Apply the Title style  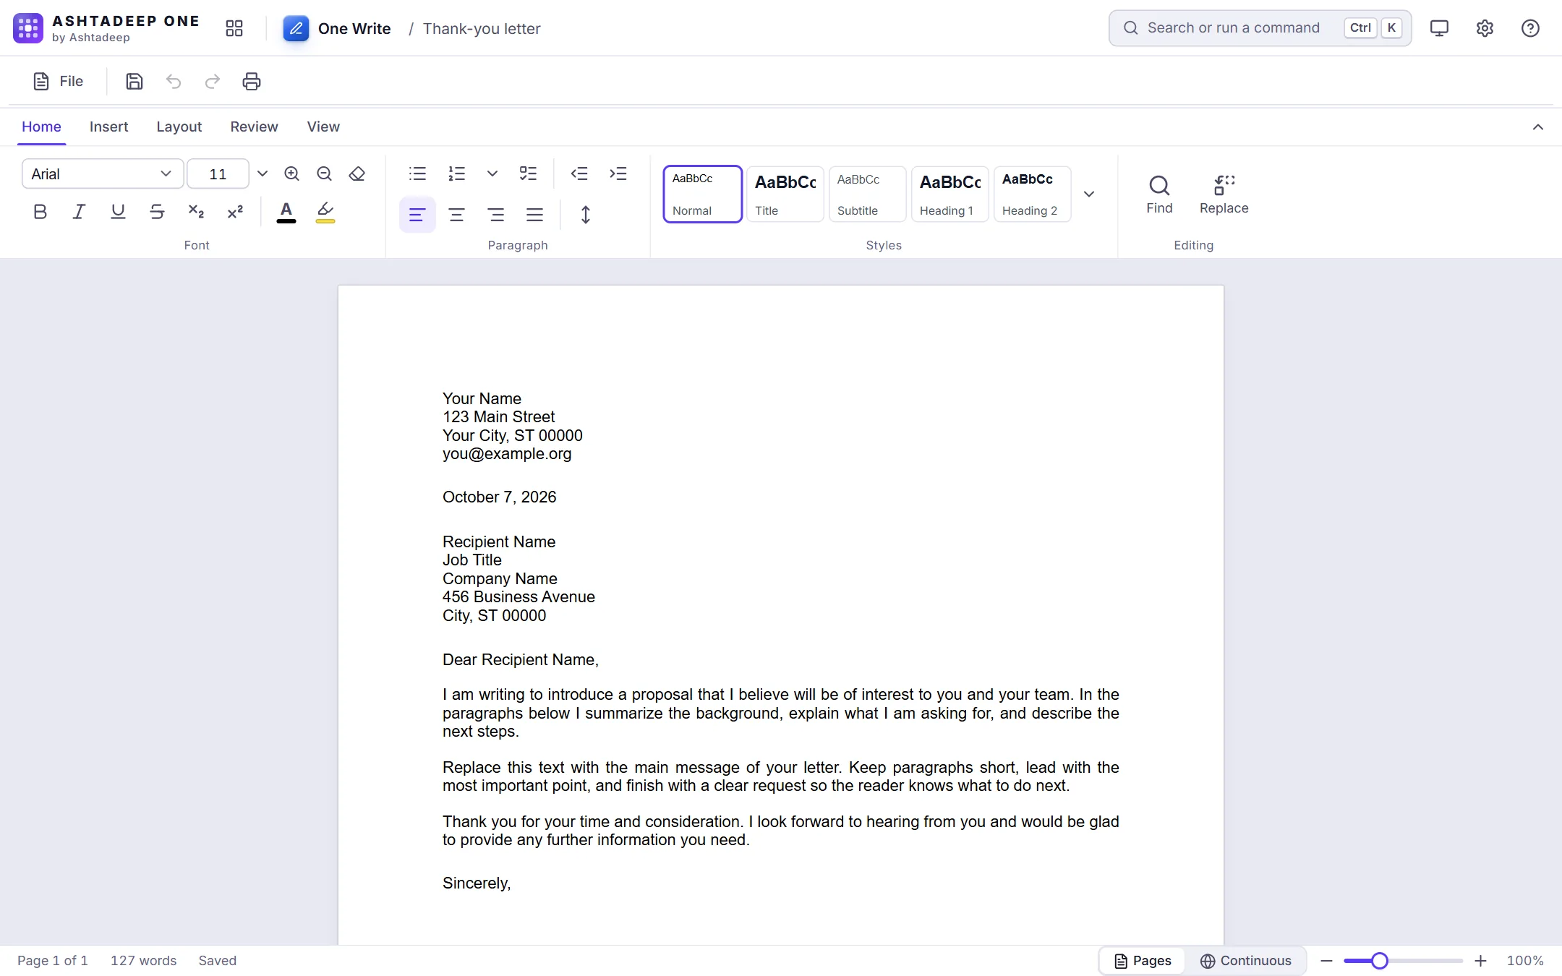[x=785, y=194]
